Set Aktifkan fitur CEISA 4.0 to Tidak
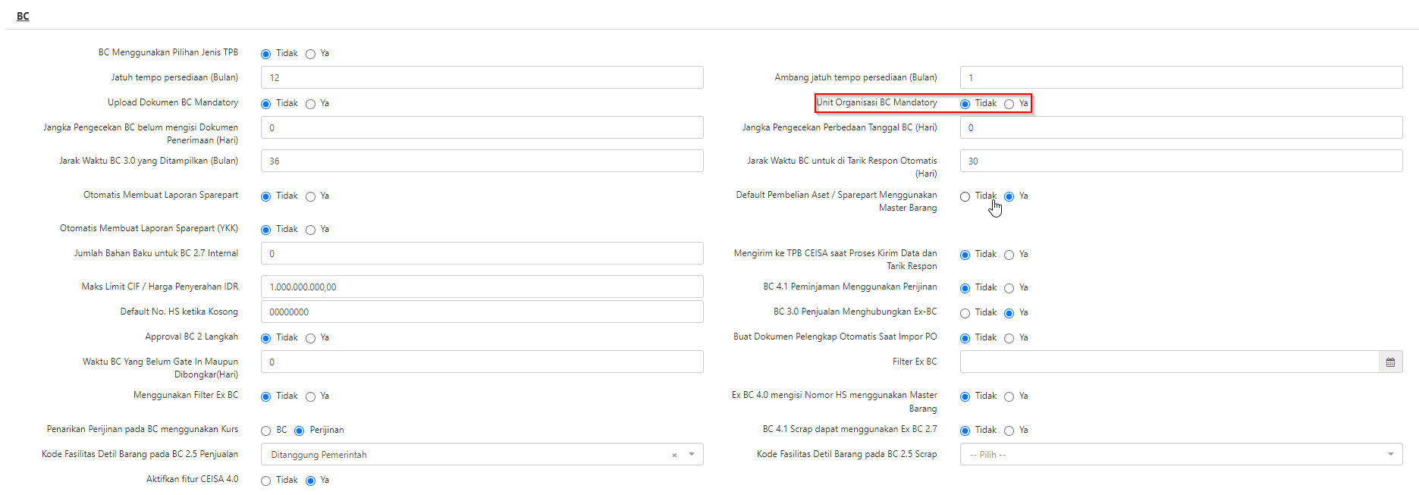Screen dimensions: 1419x495 [x=266, y=481]
